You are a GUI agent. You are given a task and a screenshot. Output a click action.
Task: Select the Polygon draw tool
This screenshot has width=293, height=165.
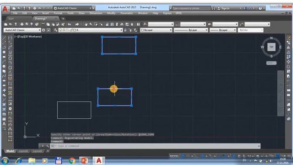(4, 52)
